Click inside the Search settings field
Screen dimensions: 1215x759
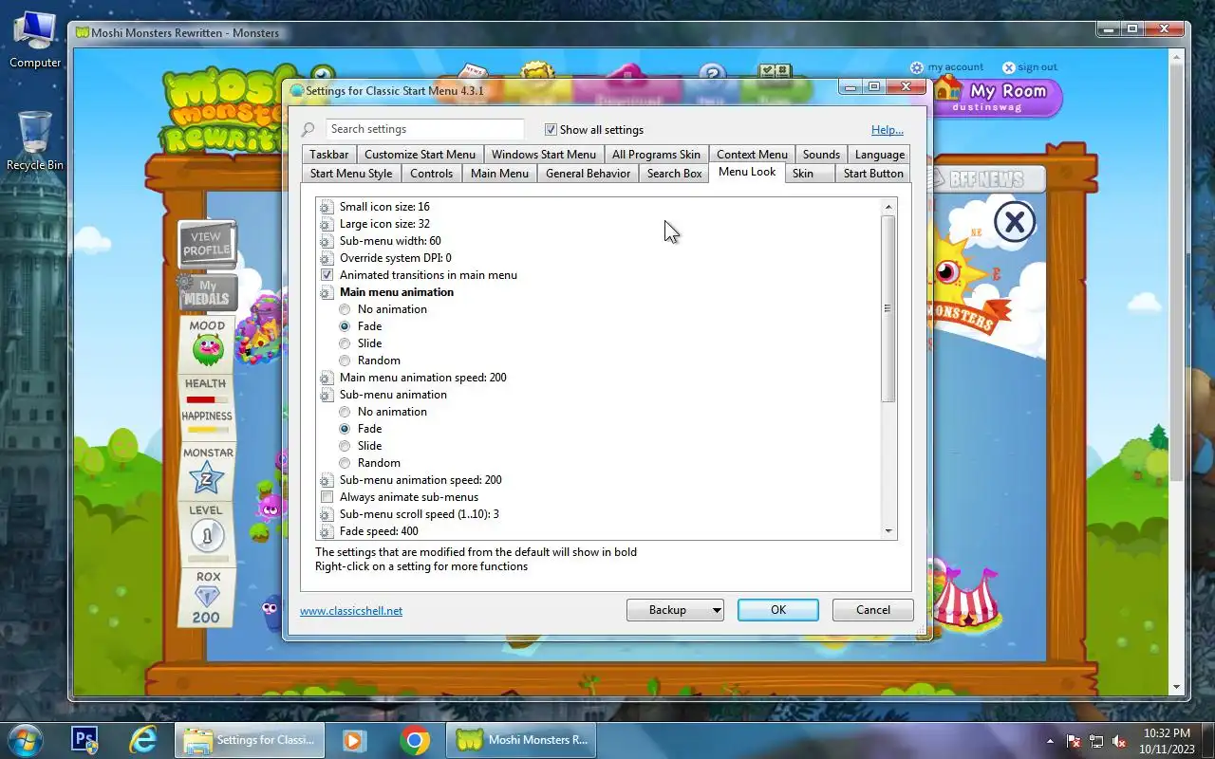coord(424,129)
